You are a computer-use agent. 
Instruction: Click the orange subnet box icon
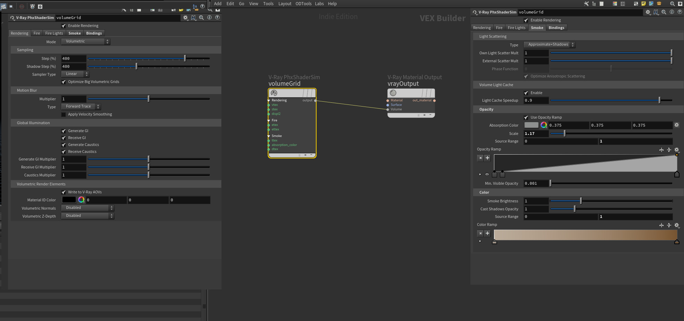pyautogui.click(x=659, y=4)
